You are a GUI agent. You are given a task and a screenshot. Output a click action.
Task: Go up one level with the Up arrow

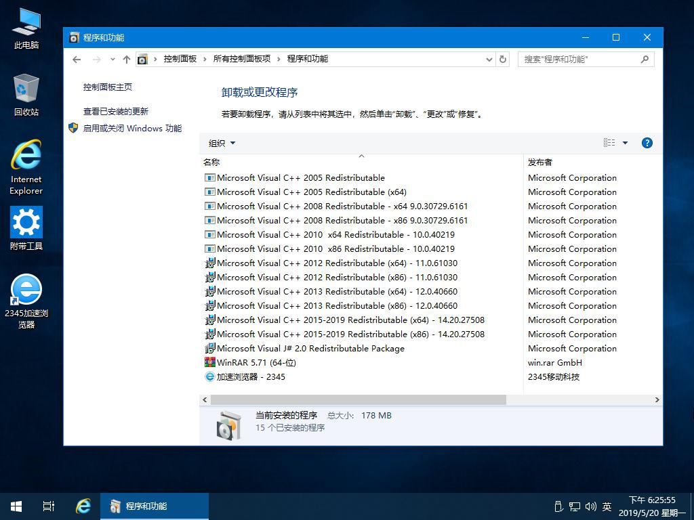coord(127,60)
